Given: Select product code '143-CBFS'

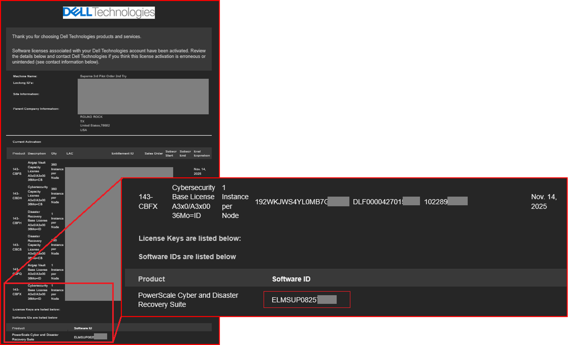Looking at the screenshot, I should [17, 171].
